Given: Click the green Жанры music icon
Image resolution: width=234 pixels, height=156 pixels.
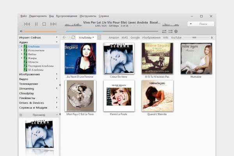Looking at the screenshot, I should [25, 58].
